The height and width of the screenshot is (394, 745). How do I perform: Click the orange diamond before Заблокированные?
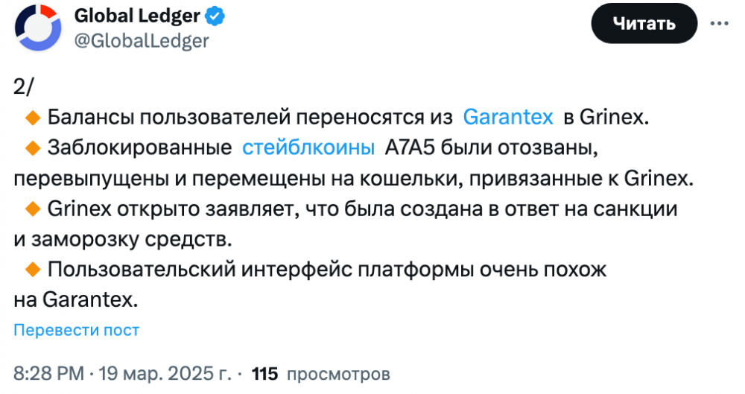pos(33,147)
